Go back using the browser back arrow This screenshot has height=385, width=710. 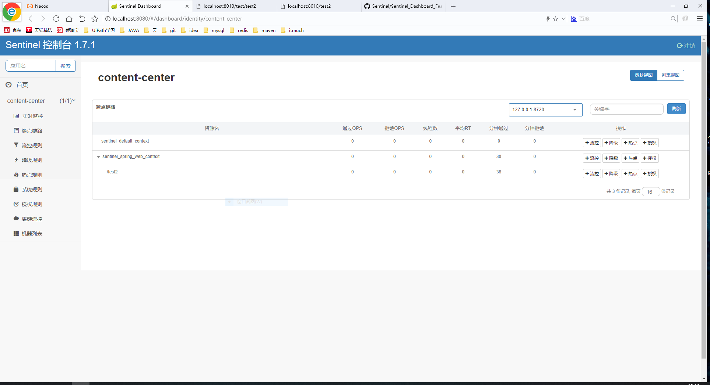tap(31, 19)
